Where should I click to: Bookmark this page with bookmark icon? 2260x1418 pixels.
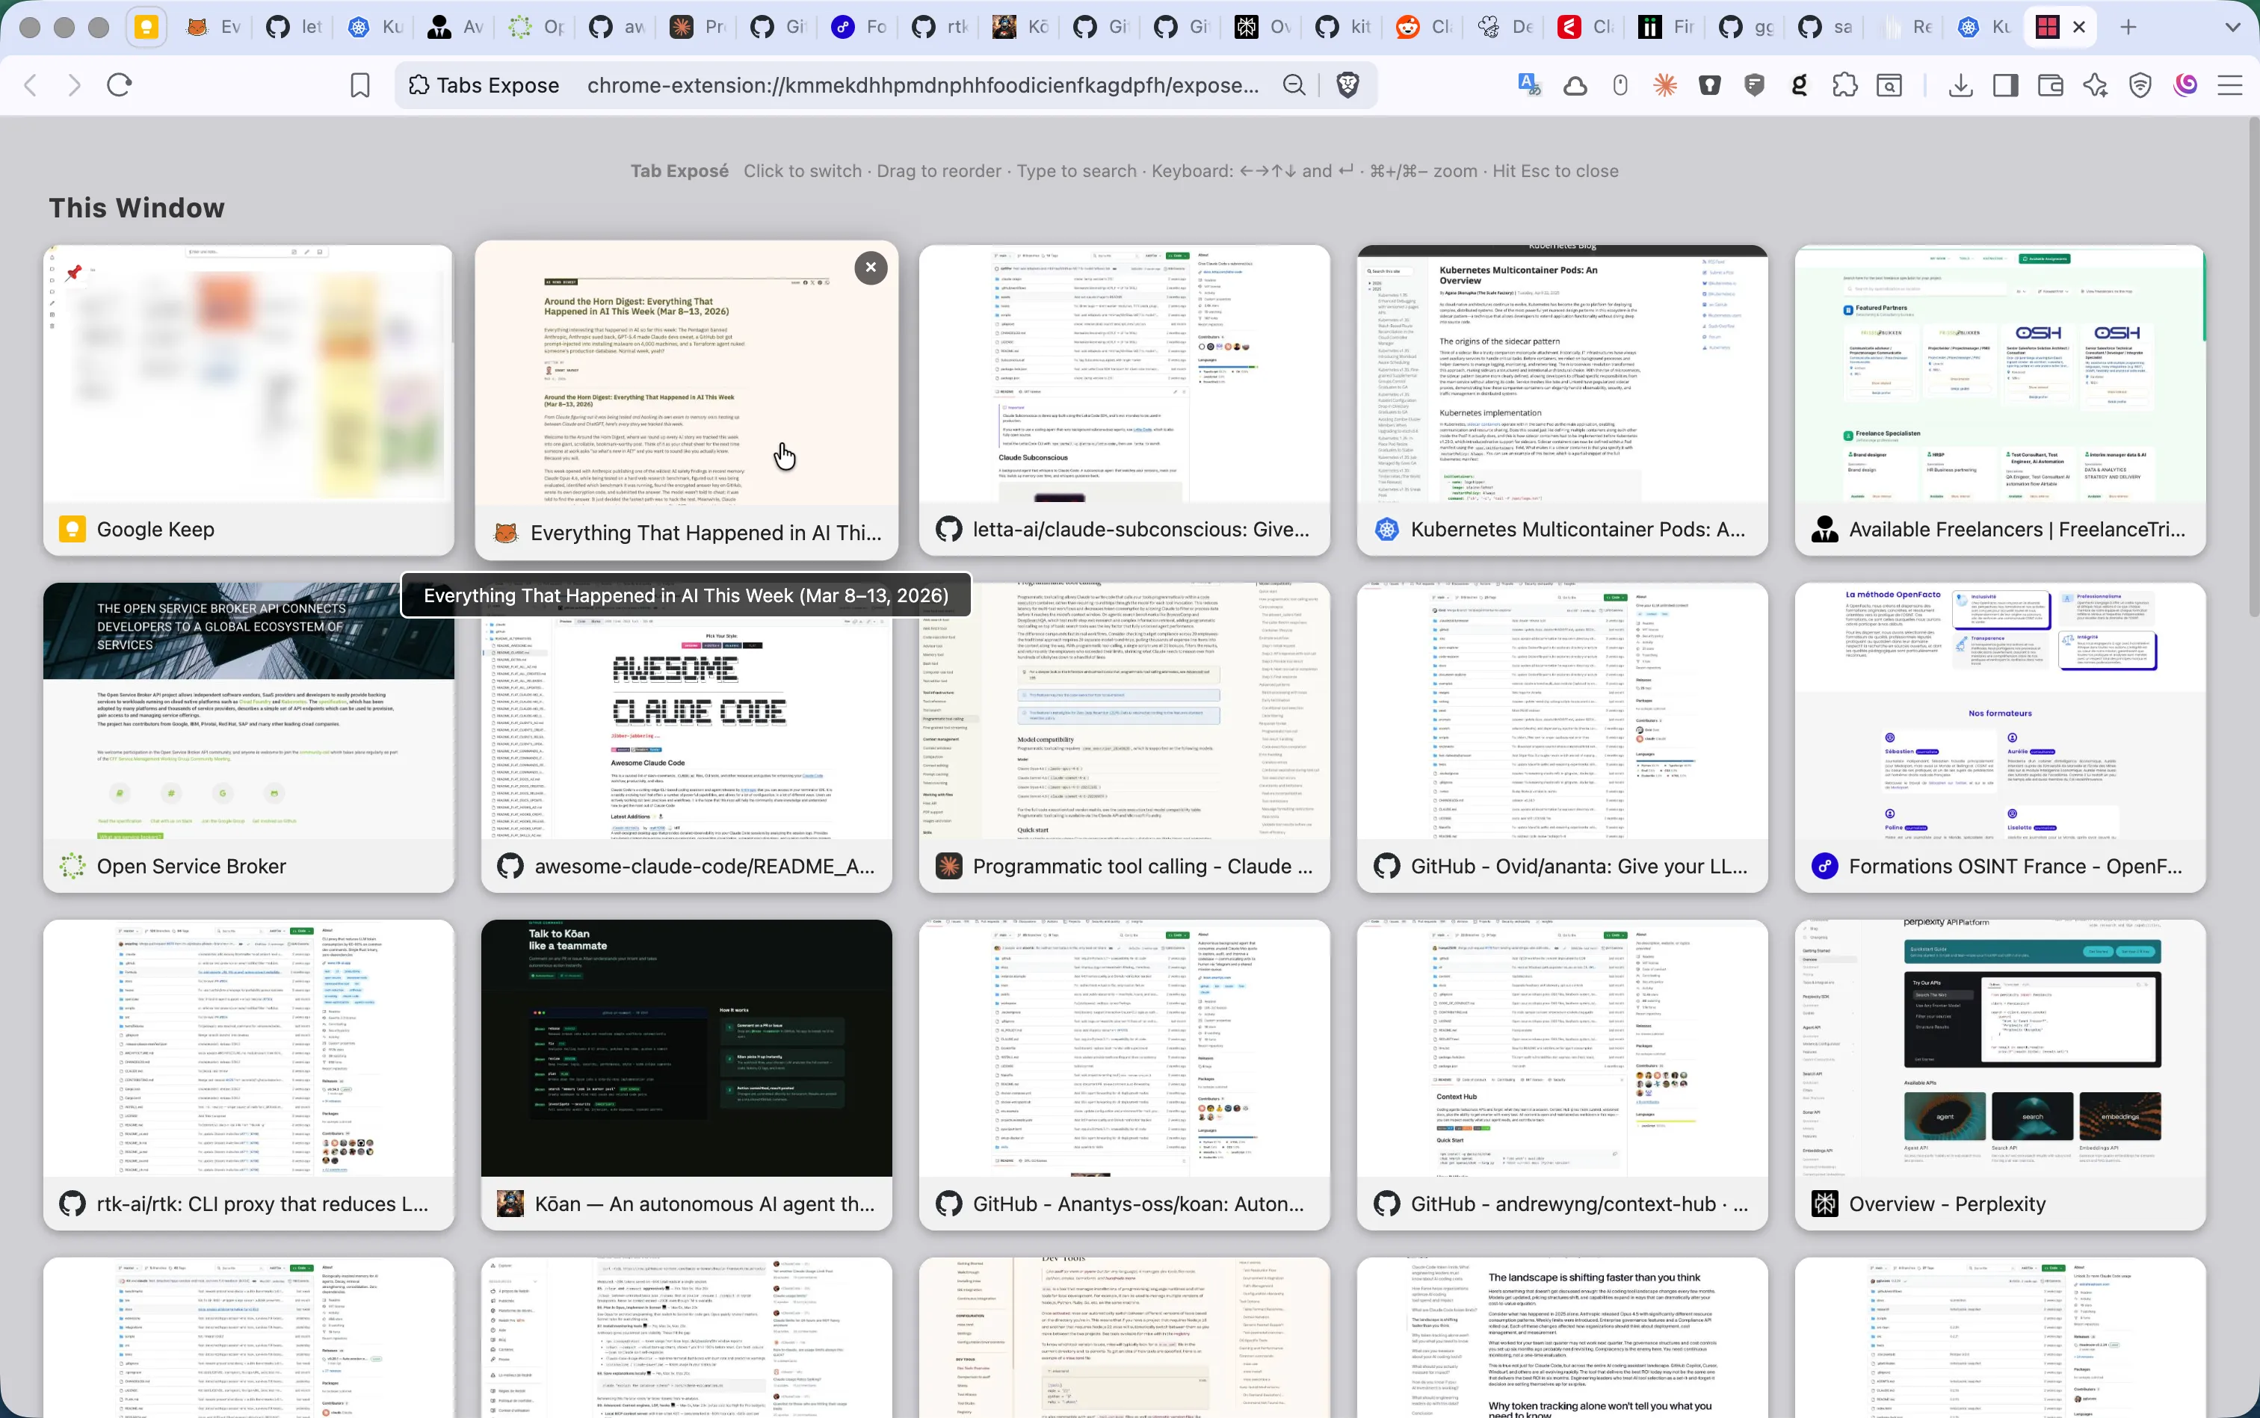tap(360, 85)
